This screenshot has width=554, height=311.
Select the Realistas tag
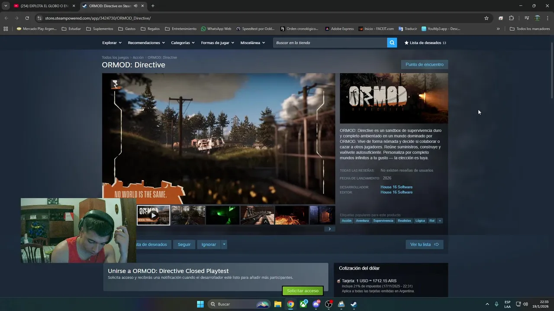[404, 221]
